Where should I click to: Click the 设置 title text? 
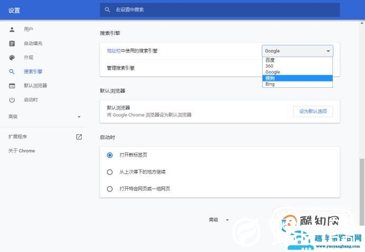pos(14,11)
